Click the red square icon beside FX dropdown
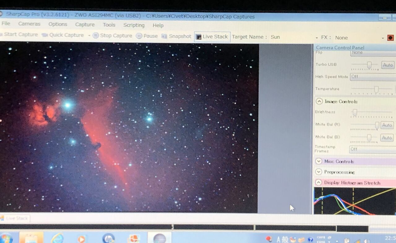 point(390,38)
